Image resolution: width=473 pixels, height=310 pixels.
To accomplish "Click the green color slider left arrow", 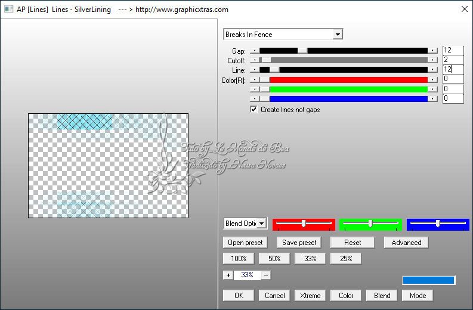I will pyautogui.click(x=255, y=89).
